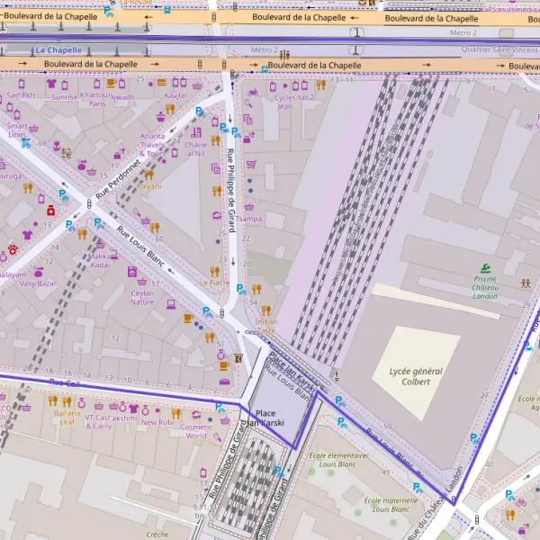This screenshot has width=540, height=540.
Task: Click the bicycle parking icon beside Le Fiacre
Action: [x=241, y=289]
